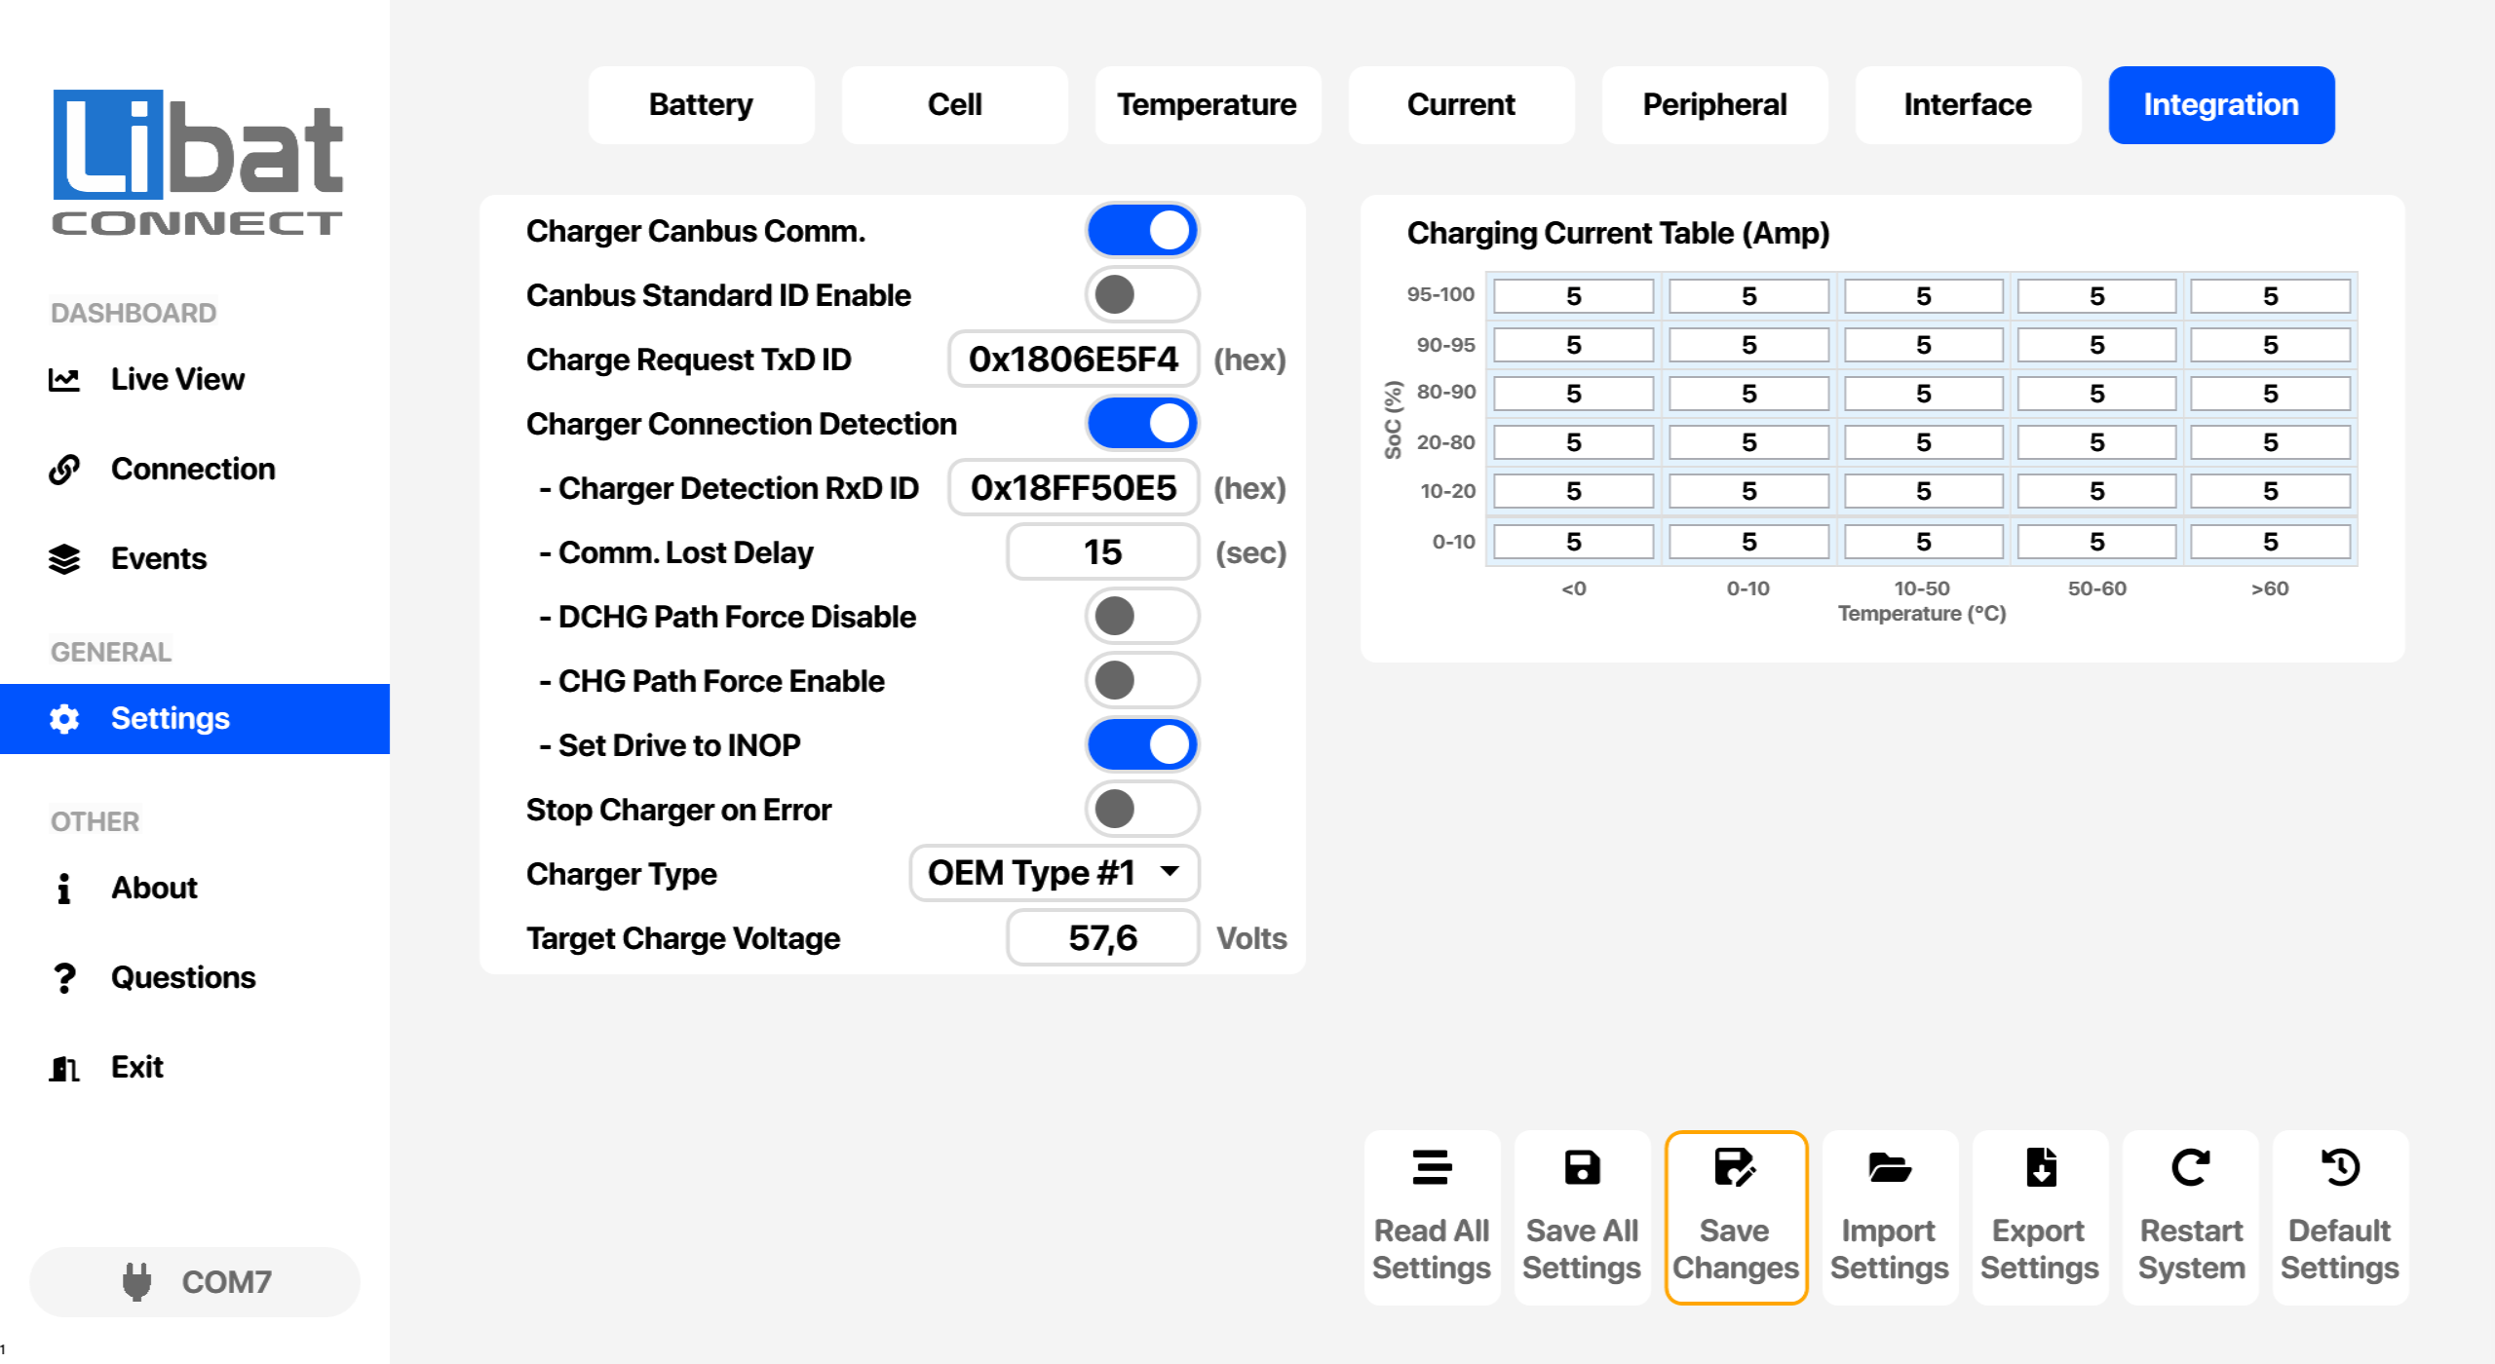Image resolution: width=2495 pixels, height=1364 pixels.
Task: Edit the Target Charge Voltage field
Action: tap(1103, 938)
